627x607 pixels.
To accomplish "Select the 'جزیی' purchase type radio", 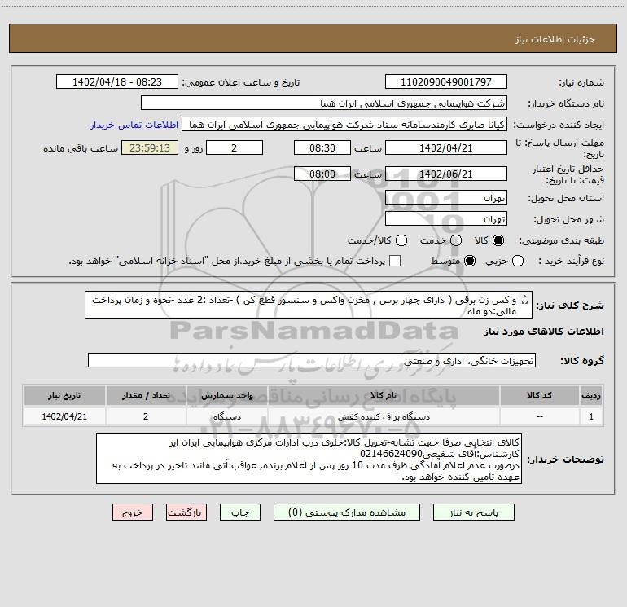I will [x=518, y=261].
